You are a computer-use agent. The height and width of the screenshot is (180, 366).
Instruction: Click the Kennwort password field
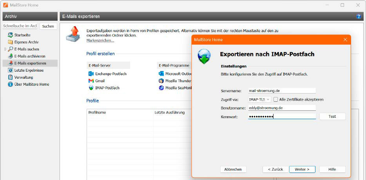[x=282, y=116]
